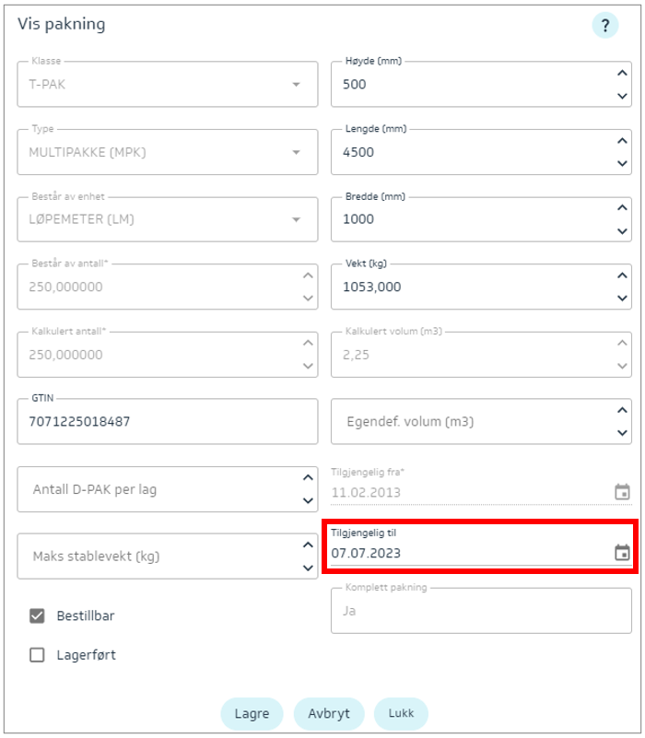Increase Bredde (mm) value with up arrow
Screen dimensions: 645x738
click(623, 207)
